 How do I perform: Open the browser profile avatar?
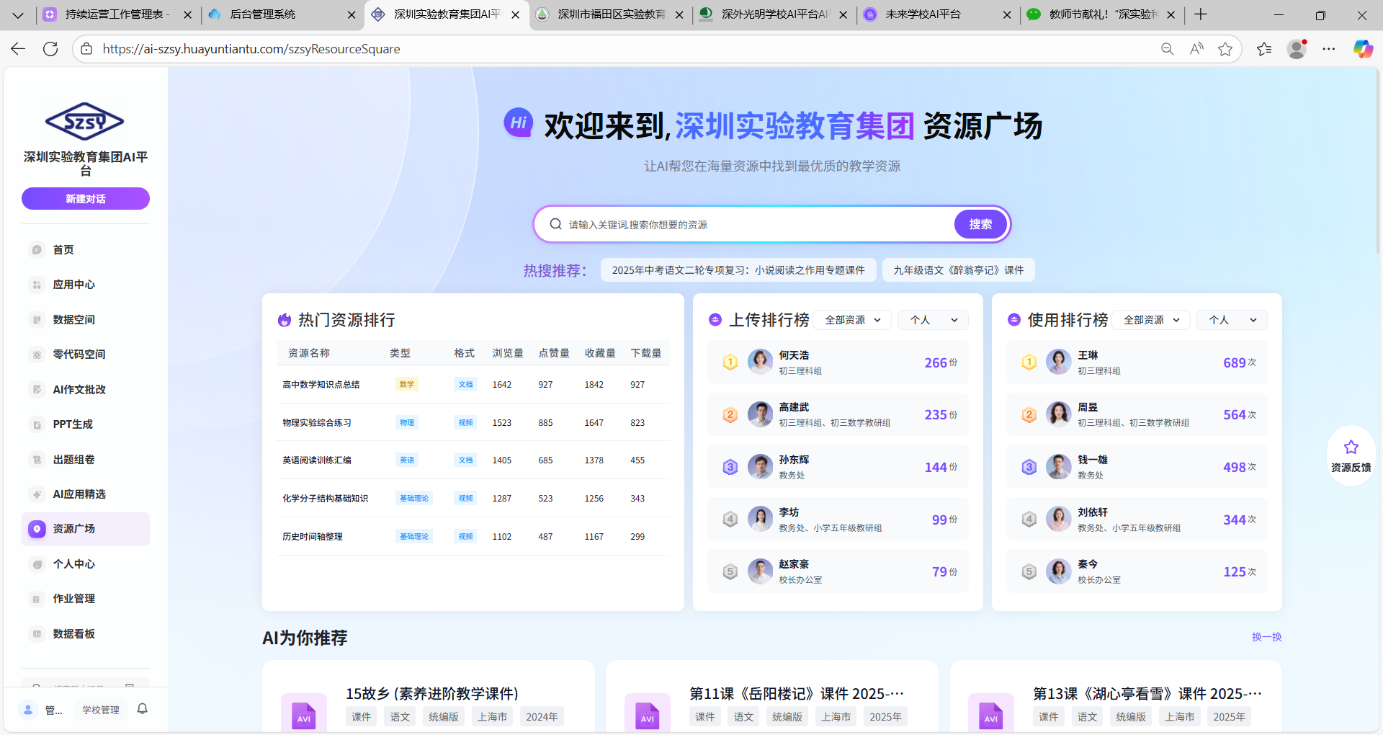coord(1297,49)
